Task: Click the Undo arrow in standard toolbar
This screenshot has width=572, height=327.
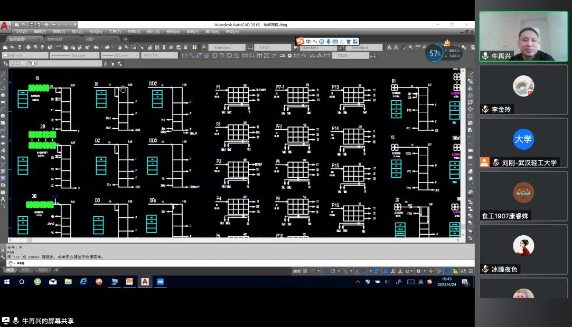Action: coord(96,47)
